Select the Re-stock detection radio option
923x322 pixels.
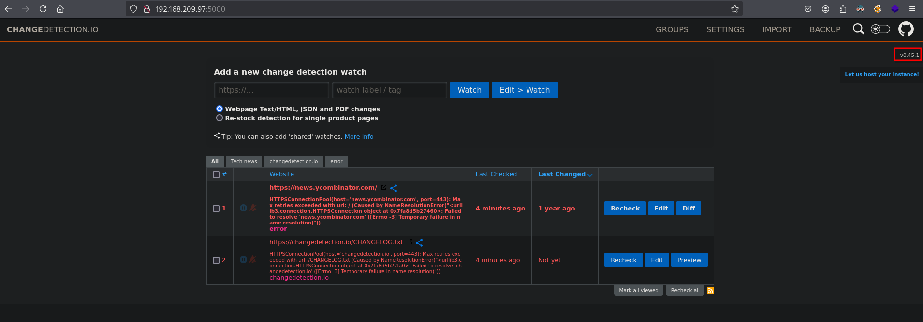coord(220,118)
